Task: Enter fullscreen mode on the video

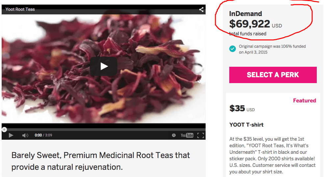Action: 201,135
